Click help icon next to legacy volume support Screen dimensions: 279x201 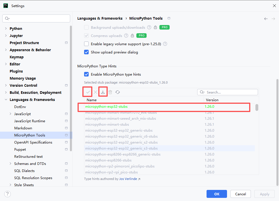pos(165,44)
